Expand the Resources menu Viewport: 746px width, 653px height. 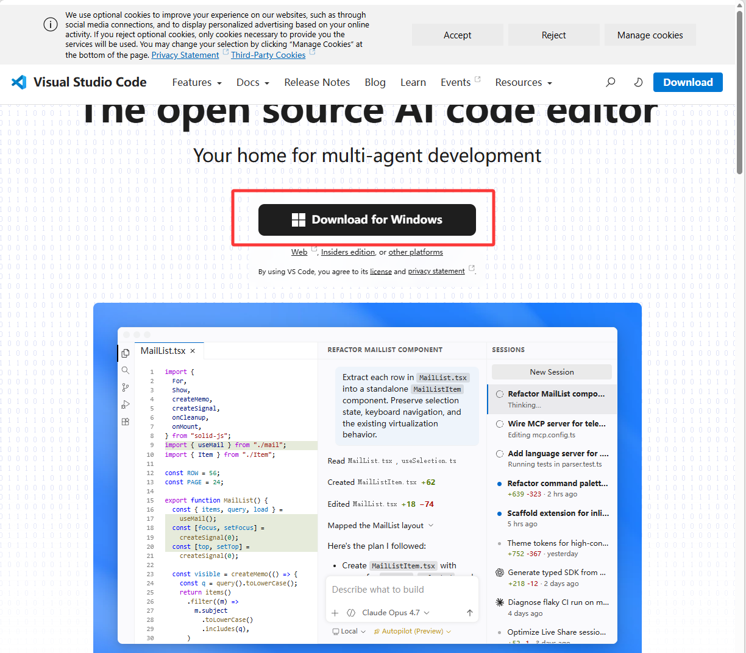(524, 82)
